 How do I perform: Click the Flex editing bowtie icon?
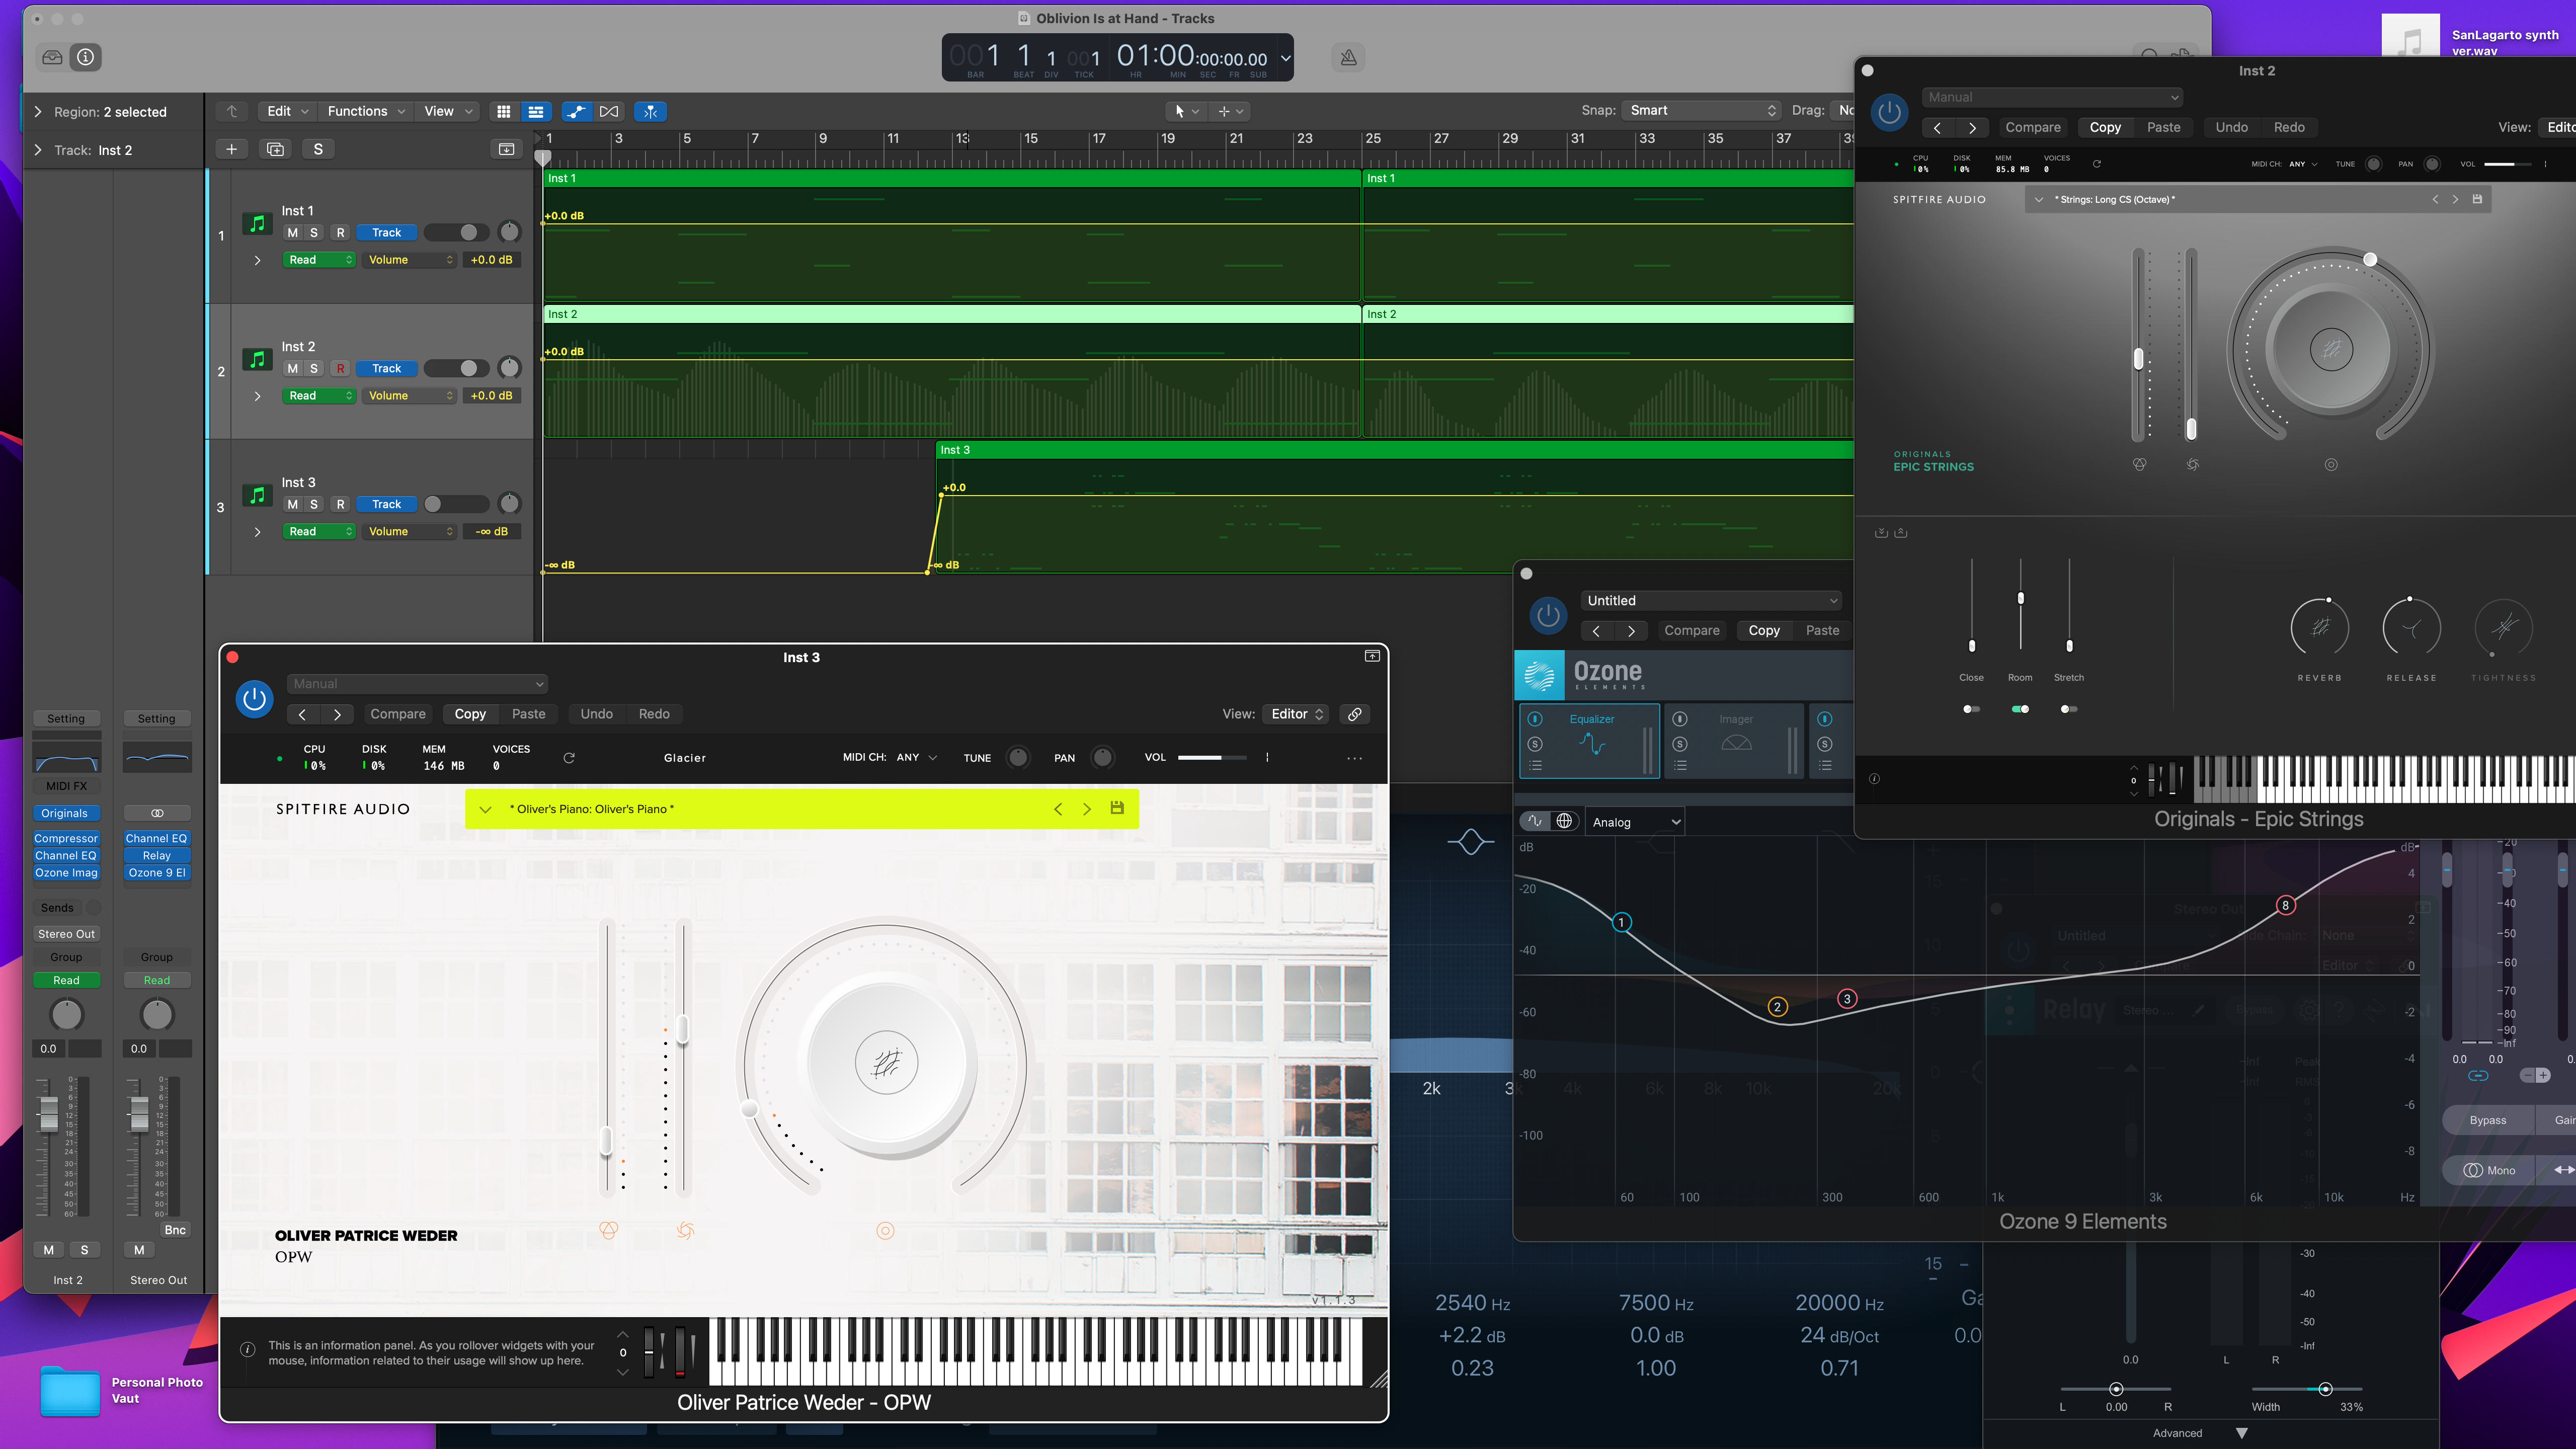[x=609, y=111]
